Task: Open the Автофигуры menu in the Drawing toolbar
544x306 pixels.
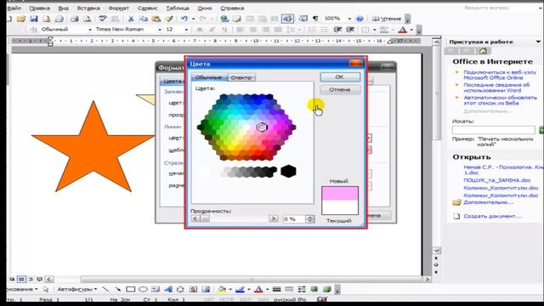Action: (77, 289)
